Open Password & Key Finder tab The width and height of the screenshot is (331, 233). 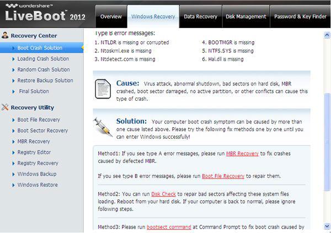coord(300,17)
